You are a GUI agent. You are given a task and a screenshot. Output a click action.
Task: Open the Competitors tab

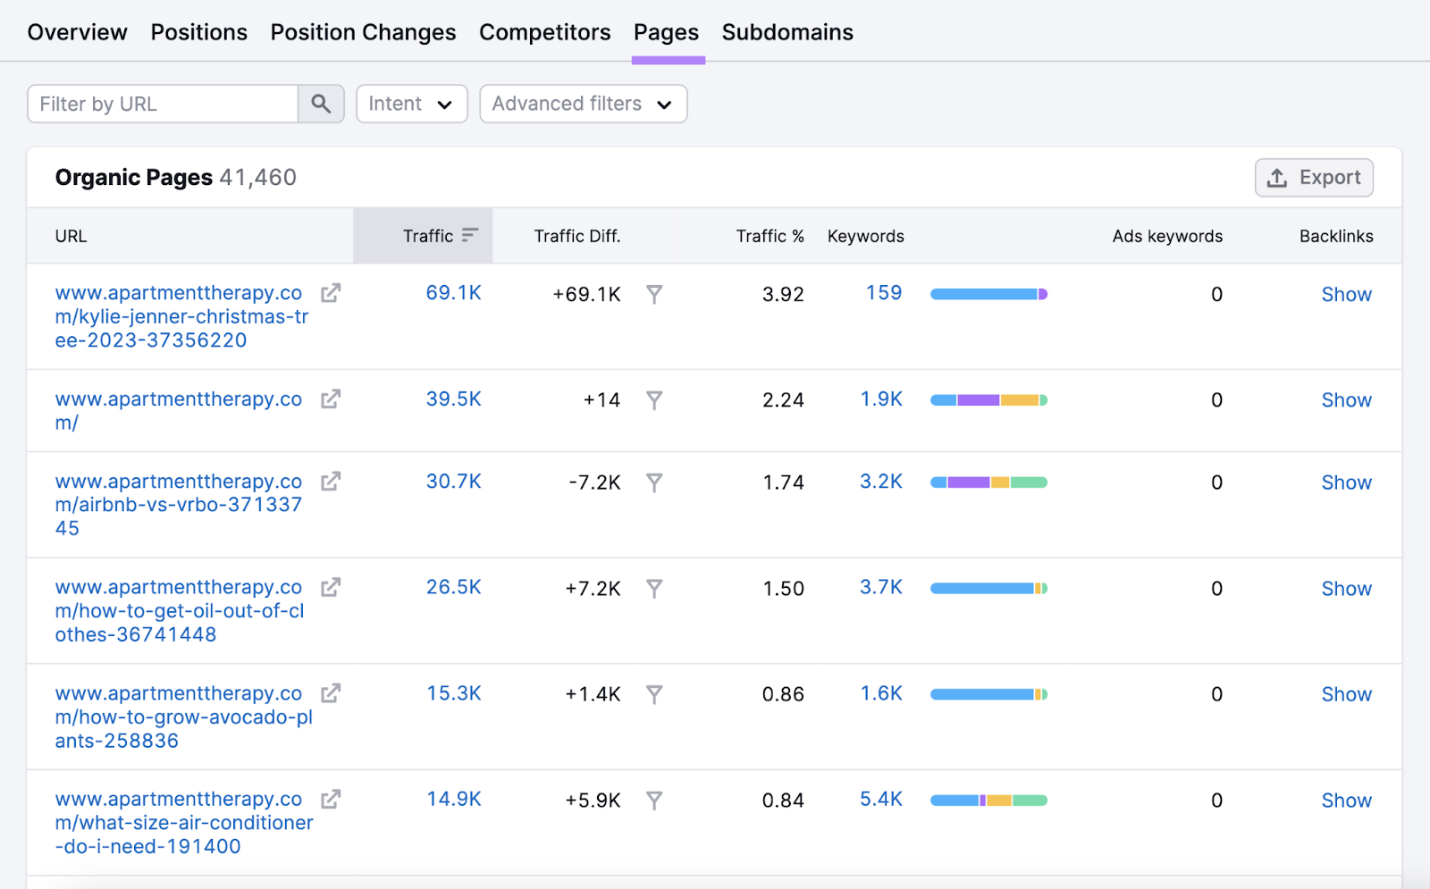(x=544, y=32)
